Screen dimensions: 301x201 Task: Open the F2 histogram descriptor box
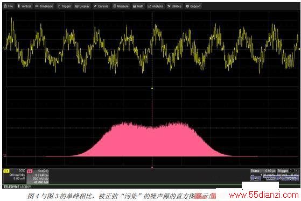coord(38,176)
